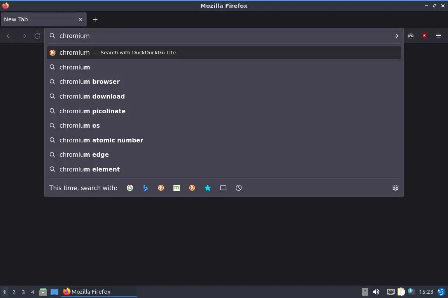Screen dimensions: 448x298
Task: Open the privacy mask extension icon
Action: pos(411,36)
